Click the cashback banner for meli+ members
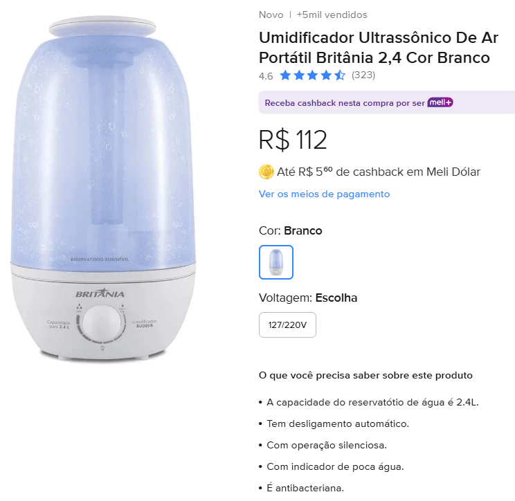Image resolution: width=515 pixels, height=501 pixels. coord(386,102)
